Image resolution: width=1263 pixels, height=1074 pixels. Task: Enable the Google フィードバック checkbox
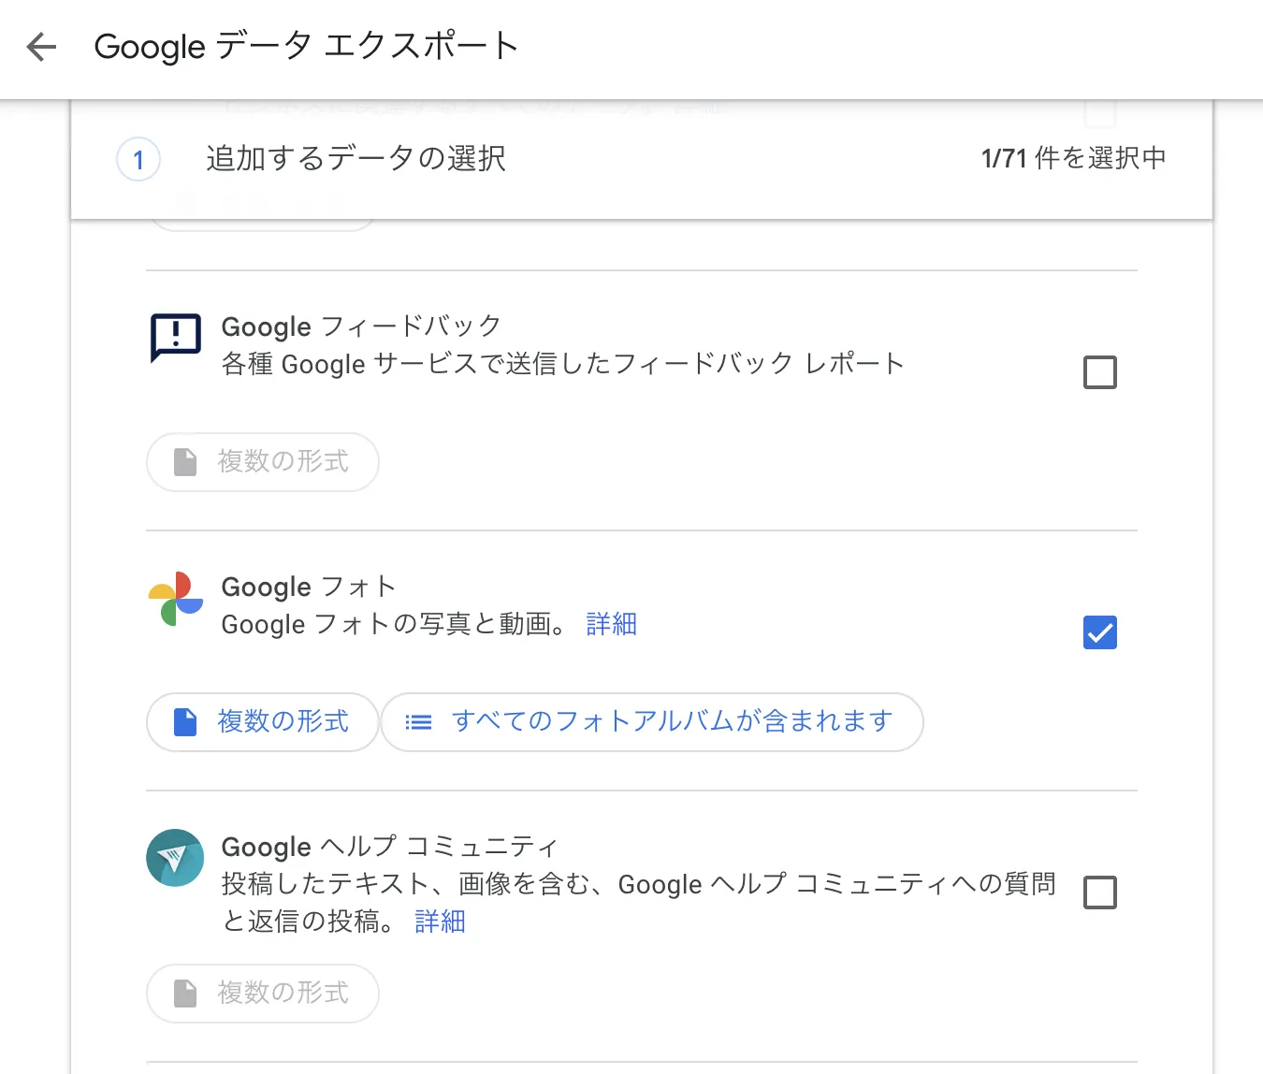[1100, 371]
